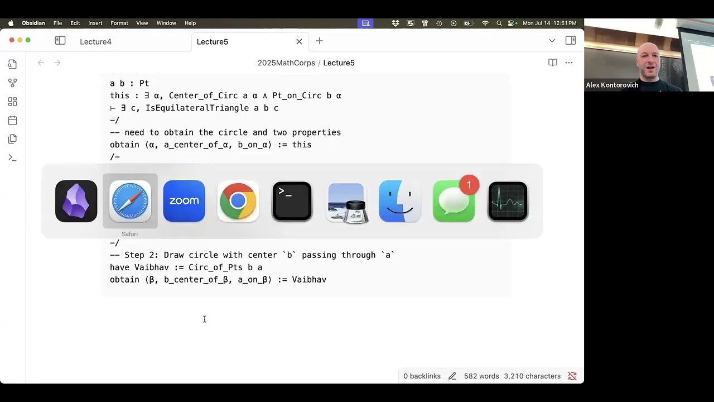Open the Help menu

point(190,23)
